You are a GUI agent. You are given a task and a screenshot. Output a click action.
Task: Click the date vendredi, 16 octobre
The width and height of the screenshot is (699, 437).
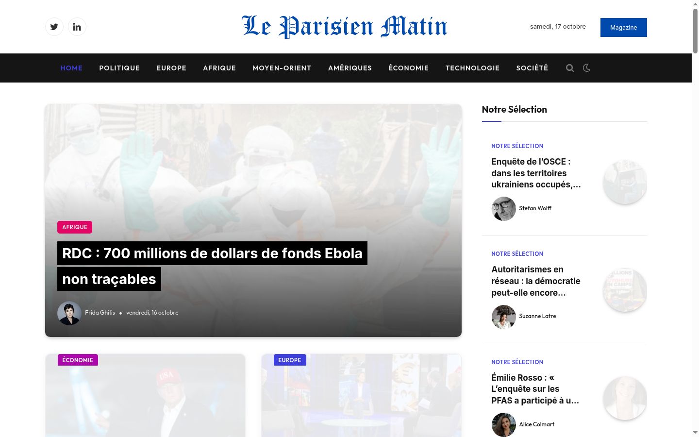click(152, 313)
